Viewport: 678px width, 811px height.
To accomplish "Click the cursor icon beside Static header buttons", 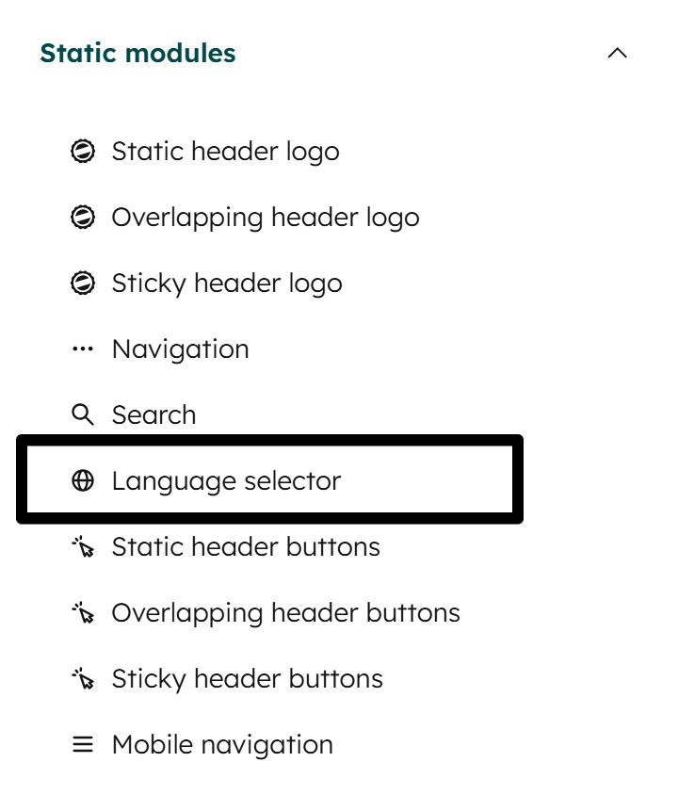I will click(x=84, y=546).
